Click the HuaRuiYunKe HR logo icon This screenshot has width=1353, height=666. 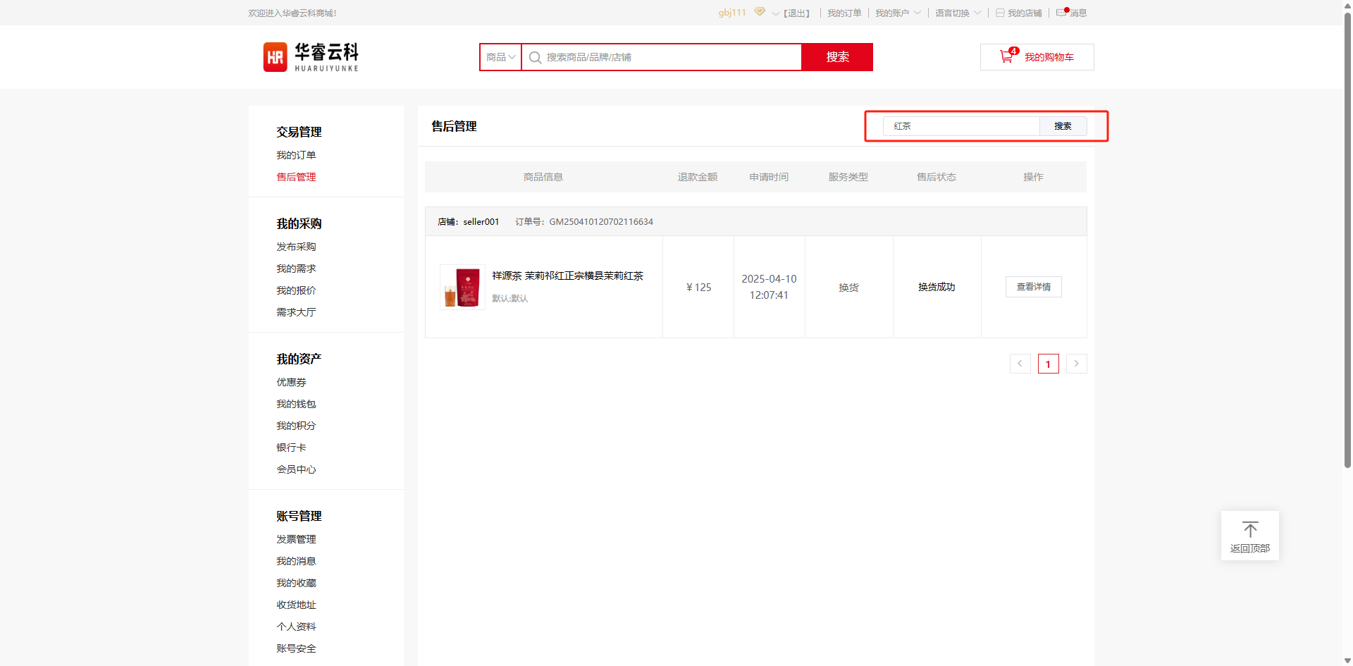point(275,57)
